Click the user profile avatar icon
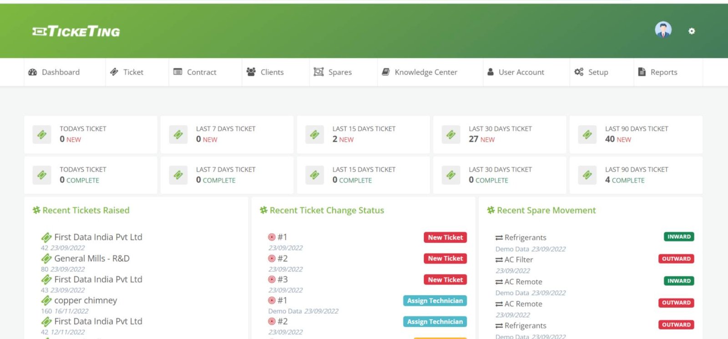Screen dimensions: 728x339 (663, 30)
